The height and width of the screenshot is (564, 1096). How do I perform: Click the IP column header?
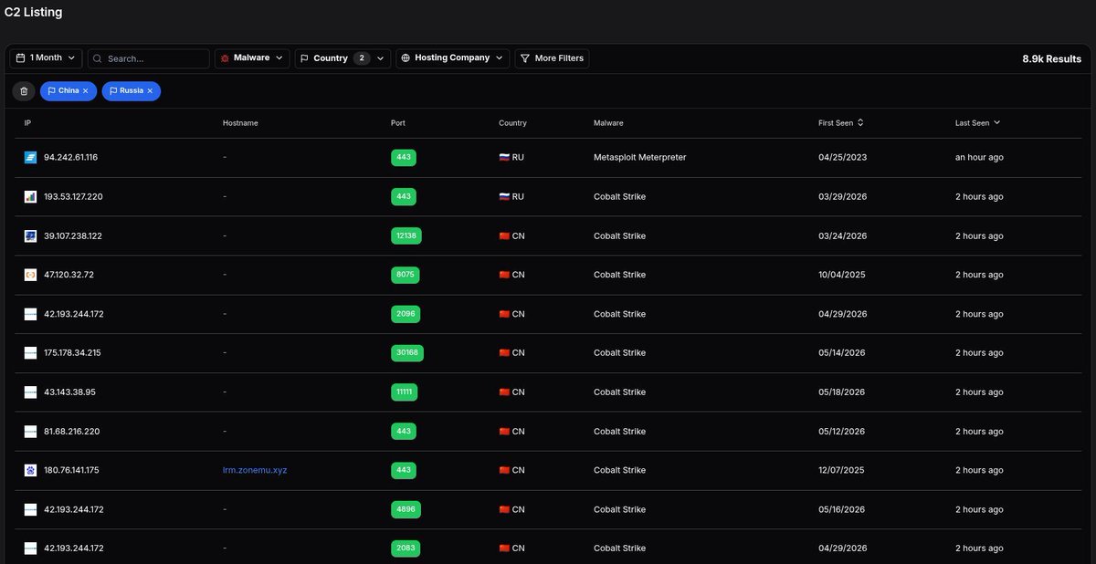pos(27,122)
